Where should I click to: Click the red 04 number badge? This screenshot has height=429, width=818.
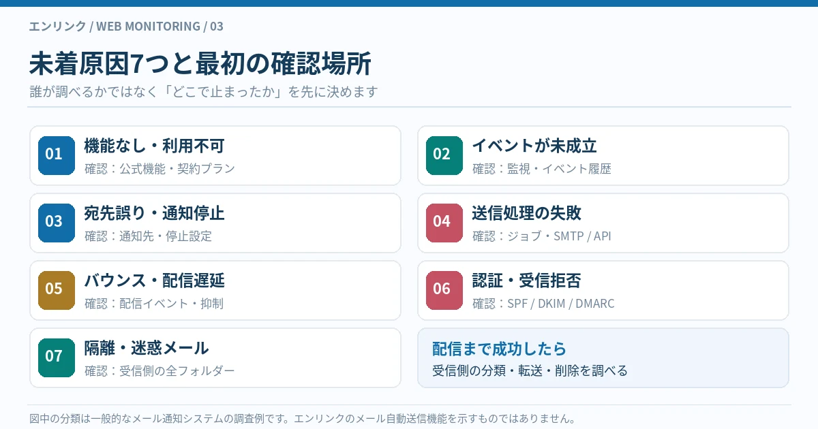point(444,223)
